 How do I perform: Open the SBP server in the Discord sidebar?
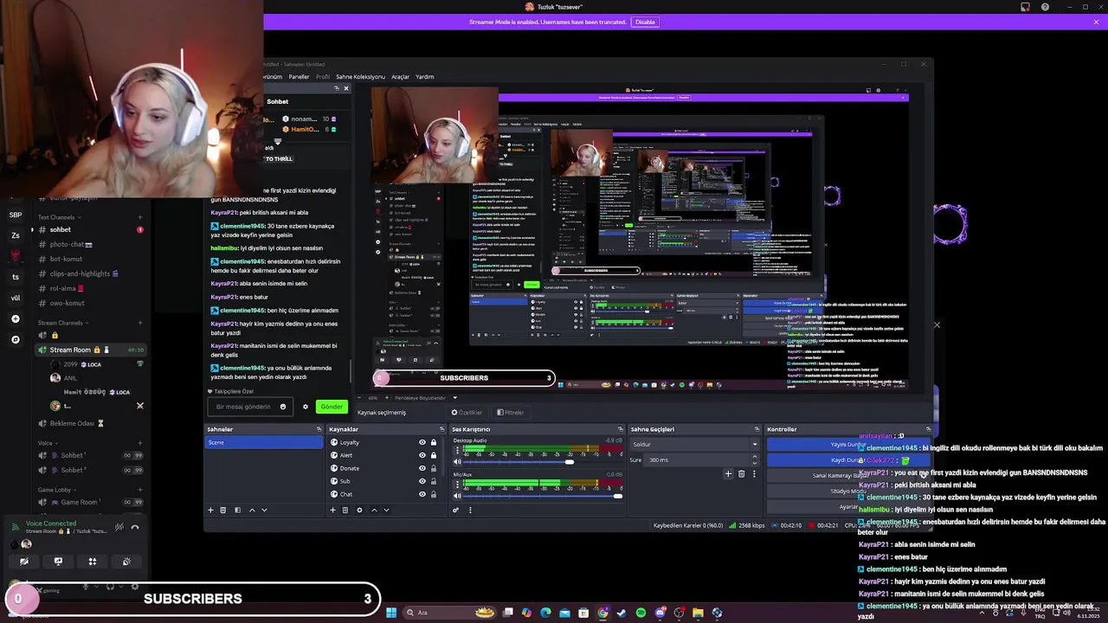click(16, 215)
